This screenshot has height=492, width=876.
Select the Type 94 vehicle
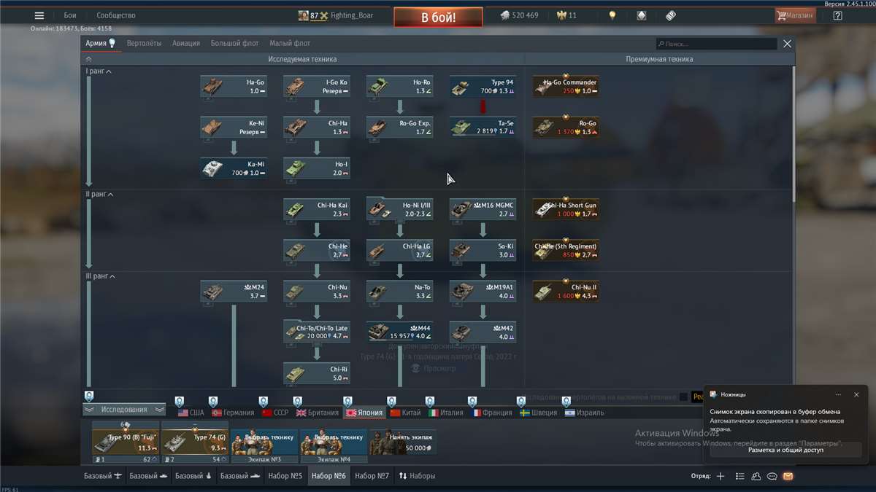[x=483, y=87]
